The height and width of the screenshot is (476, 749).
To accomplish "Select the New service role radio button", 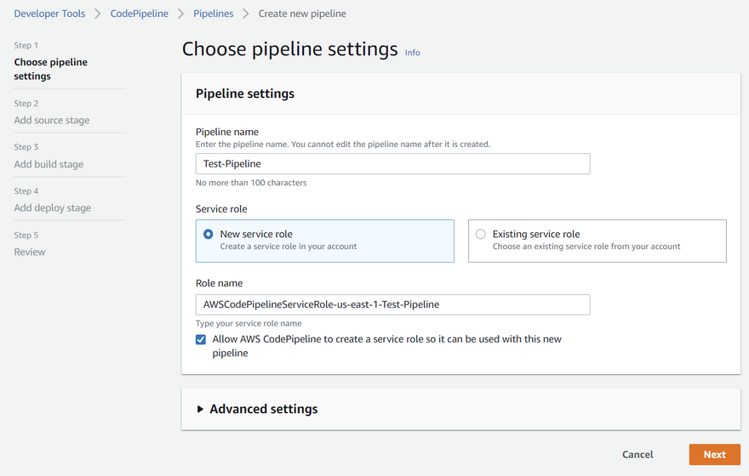I will (x=209, y=234).
